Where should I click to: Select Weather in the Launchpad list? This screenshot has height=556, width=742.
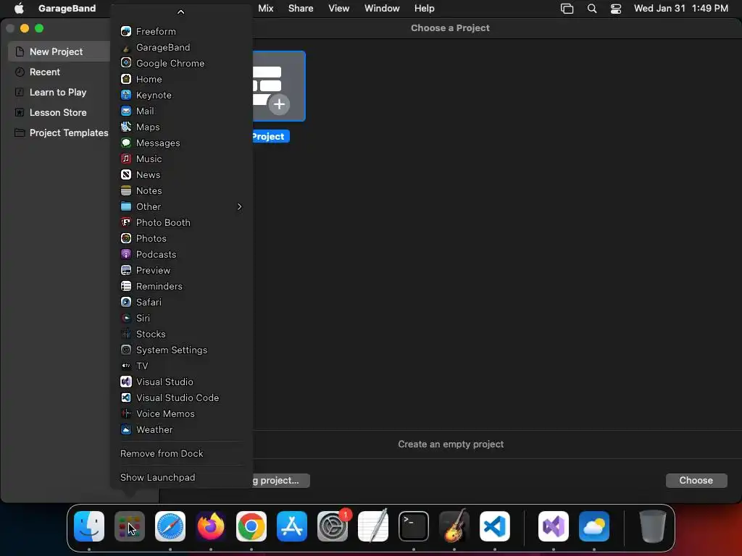click(x=181, y=430)
